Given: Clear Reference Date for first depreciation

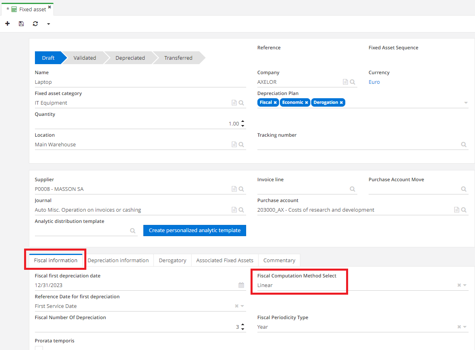Looking at the screenshot, I should click(237, 306).
